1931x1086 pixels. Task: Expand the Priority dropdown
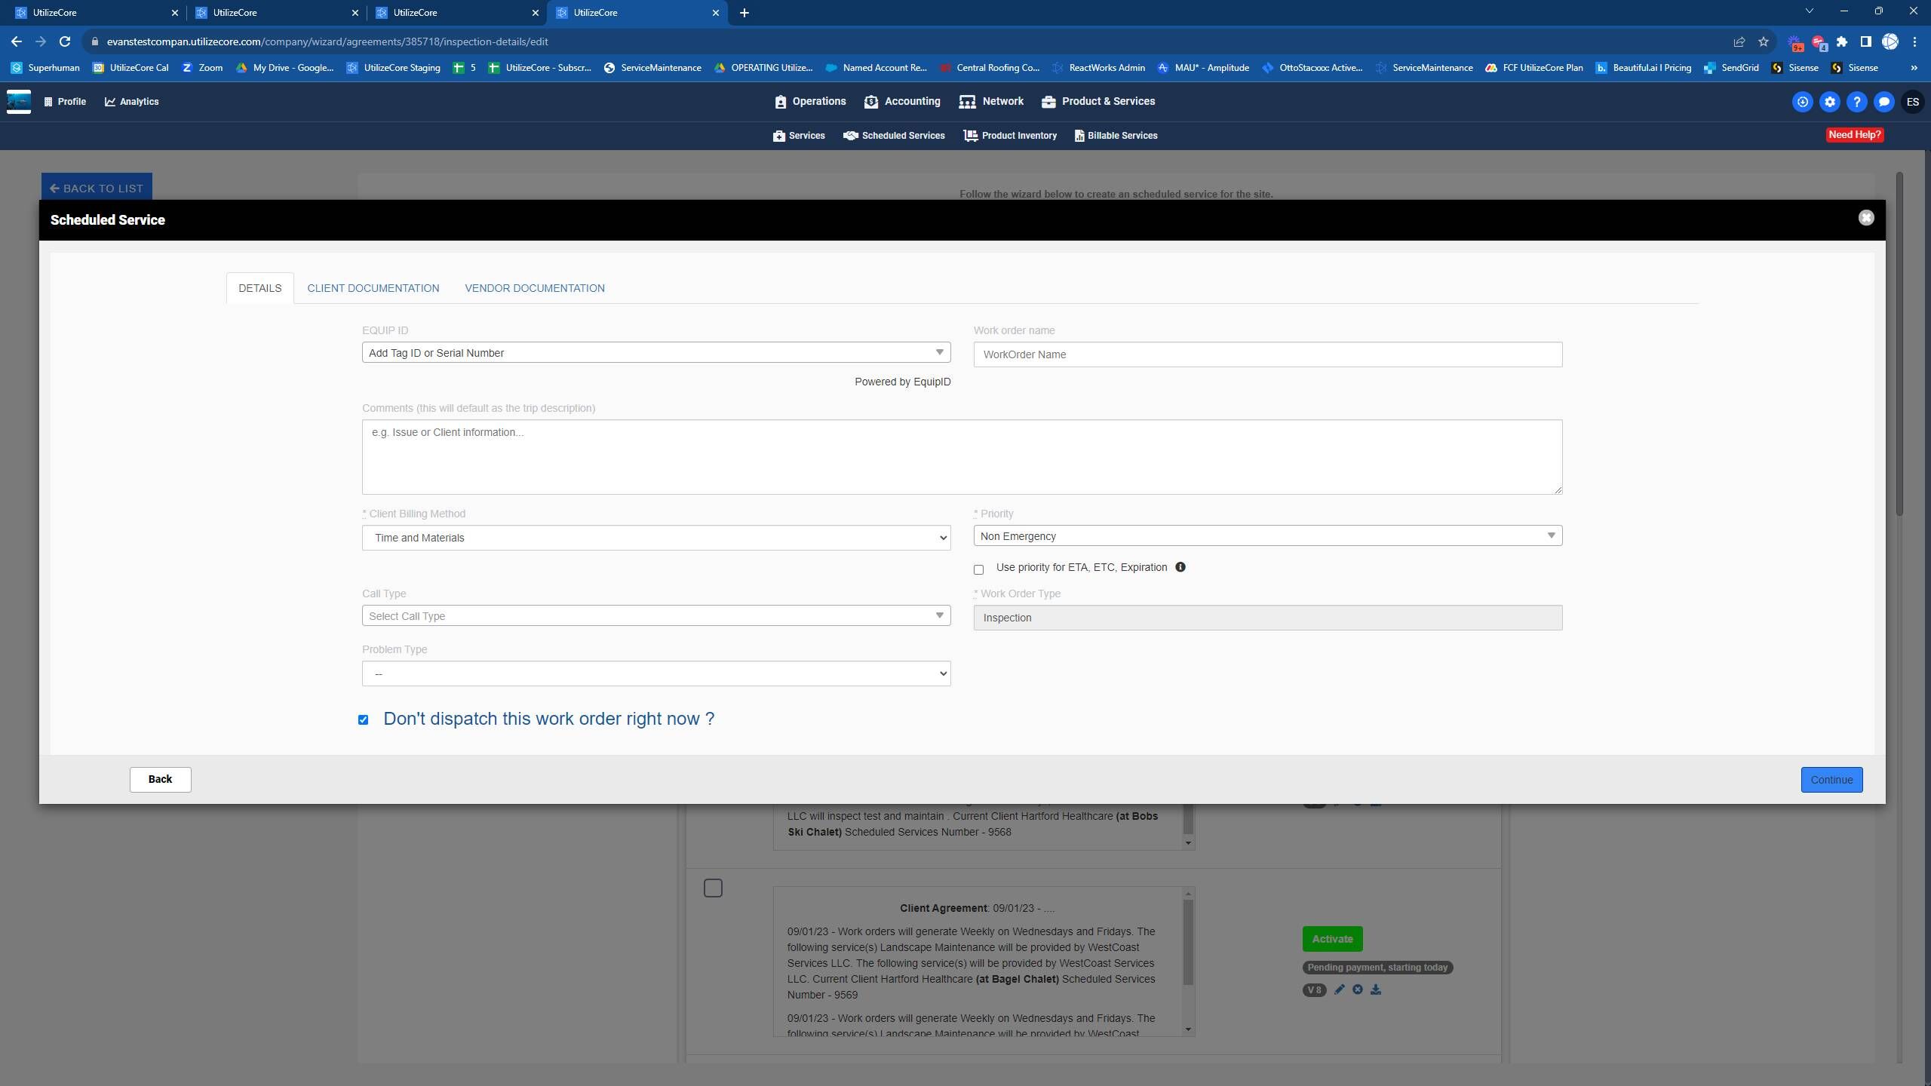pos(1267,535)
